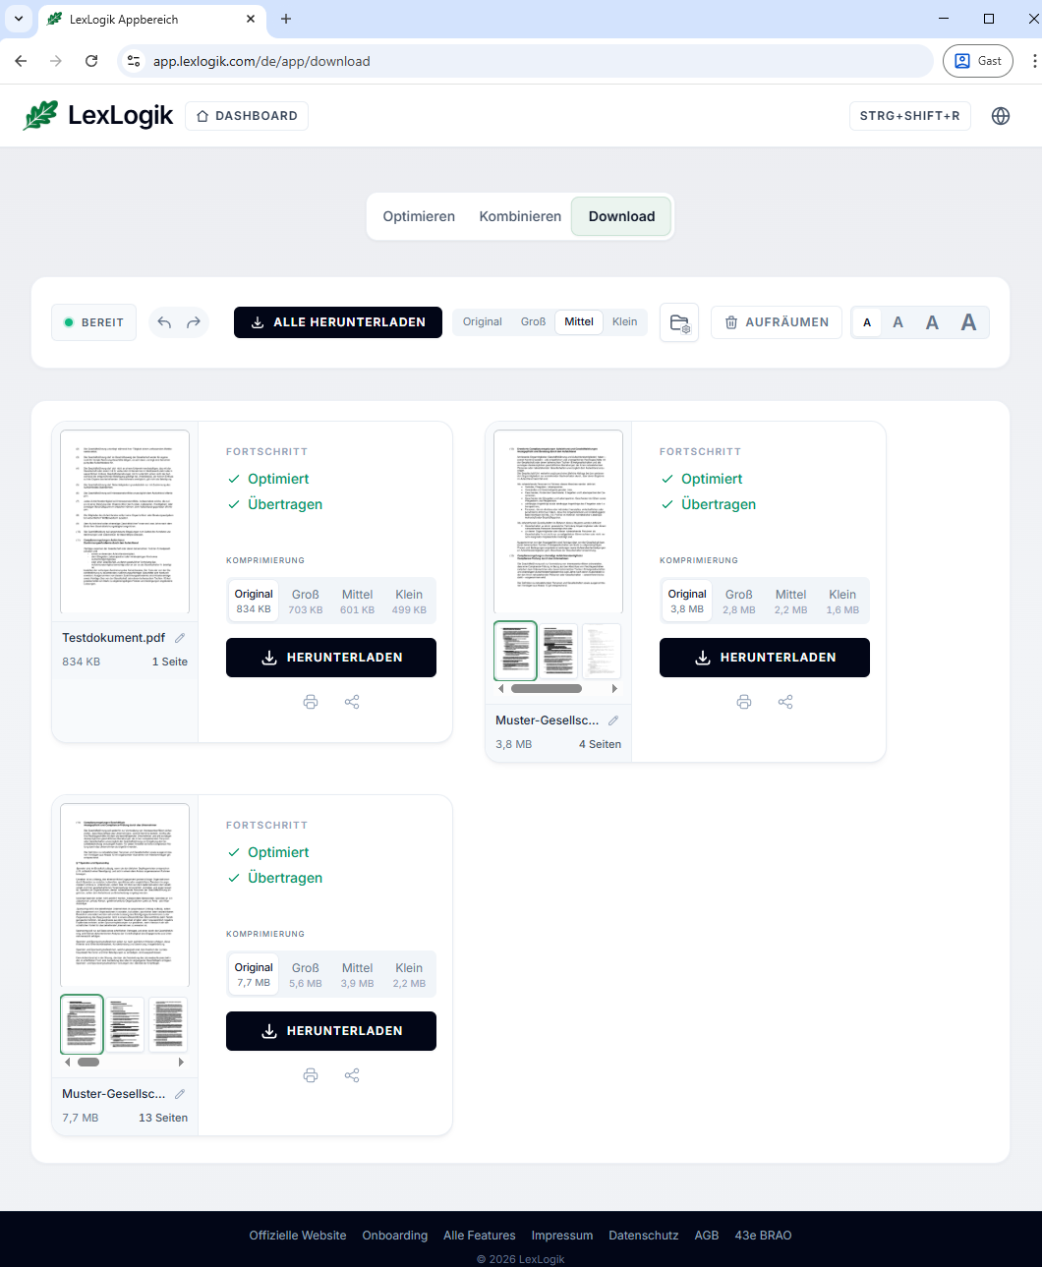1042x1267 pixels.
Task: Choose Mittel 3,9 MB compression
Action: click(357, 975)
